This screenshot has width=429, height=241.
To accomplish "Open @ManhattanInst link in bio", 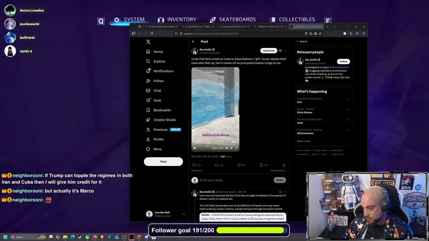I will pos(339,67).
